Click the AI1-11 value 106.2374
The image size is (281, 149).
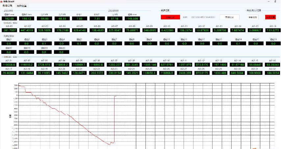click(185, 31)
